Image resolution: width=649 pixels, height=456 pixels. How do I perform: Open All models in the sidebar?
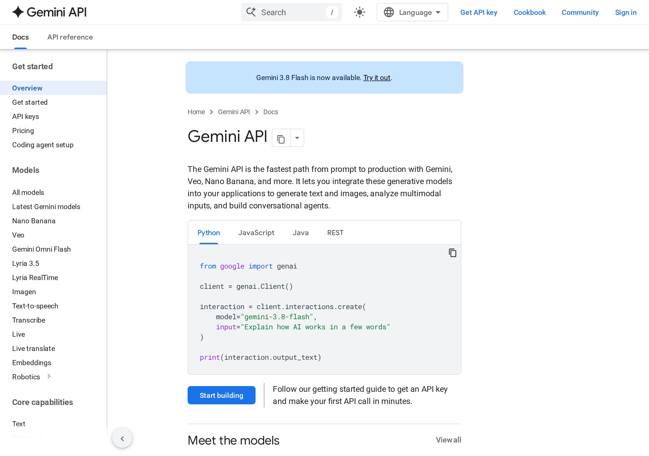(28, 193)
